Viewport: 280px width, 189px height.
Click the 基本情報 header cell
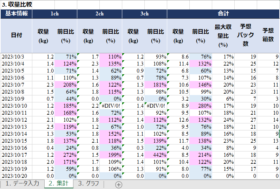coord(17,14)
